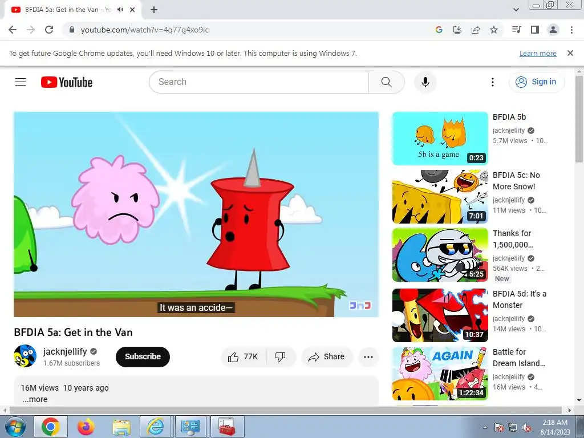Open the BFDIA 5b video thumbnail
584x438 pixels.
(x=440, y=139)
